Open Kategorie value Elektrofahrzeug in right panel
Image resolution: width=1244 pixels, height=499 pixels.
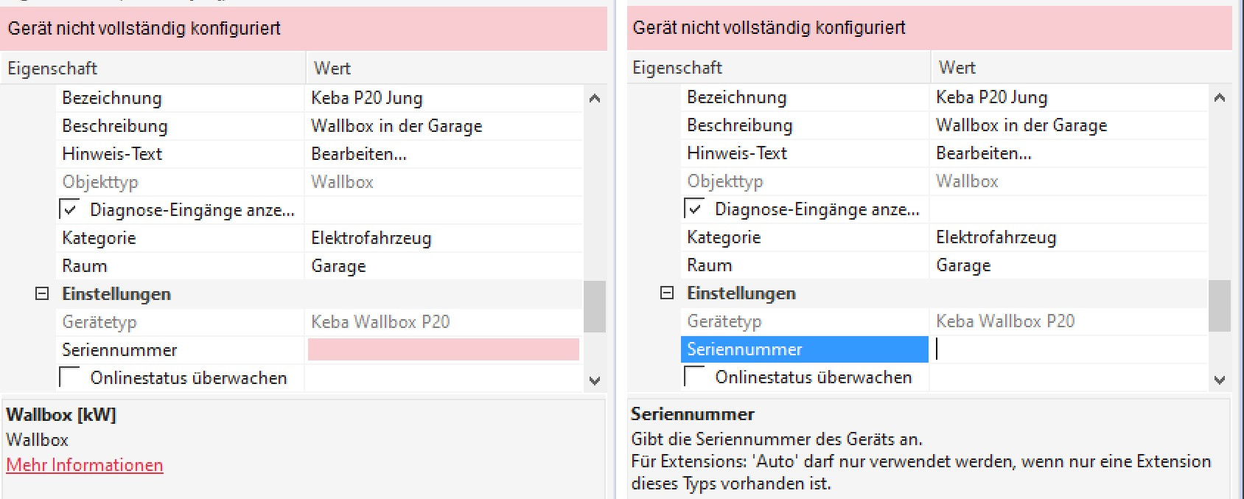[996, 237]
